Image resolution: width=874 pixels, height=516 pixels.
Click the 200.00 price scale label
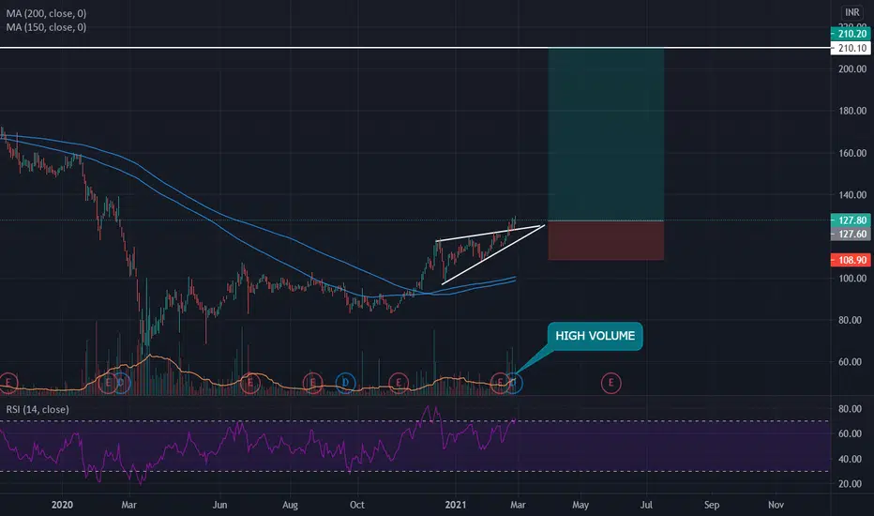[x=852, y=69]
